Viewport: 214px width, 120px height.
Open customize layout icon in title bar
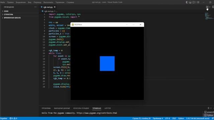click(198, 2)
